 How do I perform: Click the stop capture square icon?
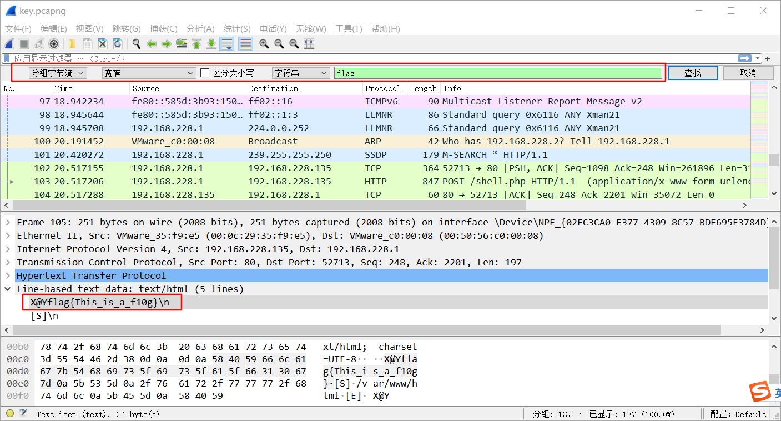pos(24,44)
